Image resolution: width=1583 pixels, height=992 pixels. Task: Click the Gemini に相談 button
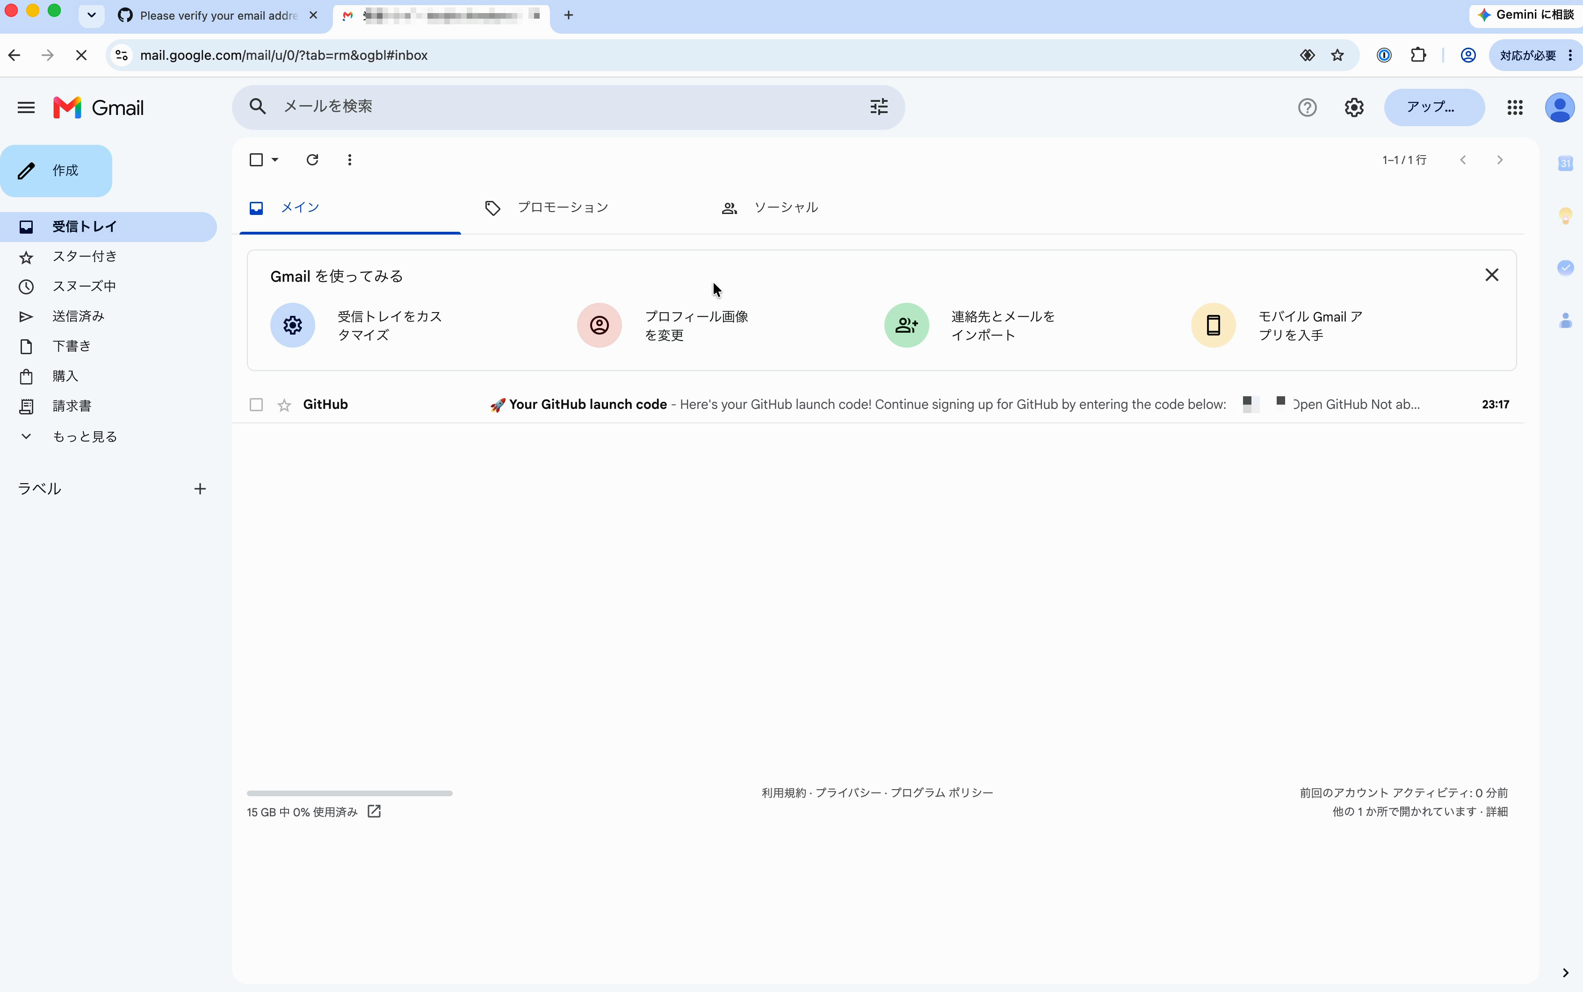click(x=1526, y=14)
